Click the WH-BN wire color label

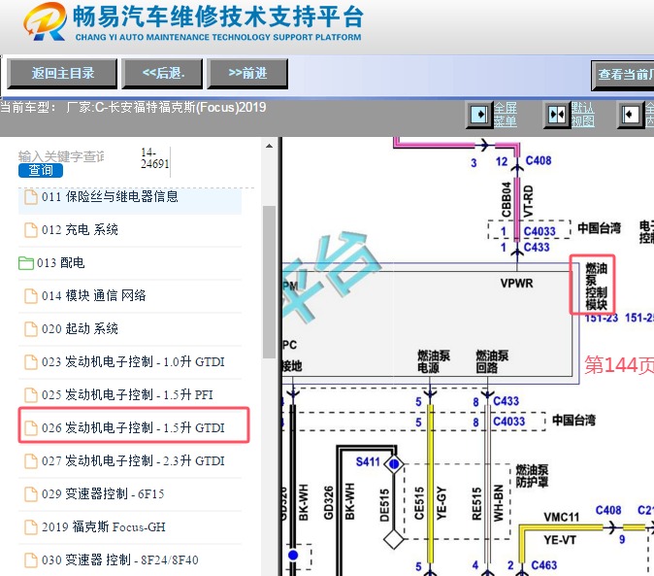(499, 503)
